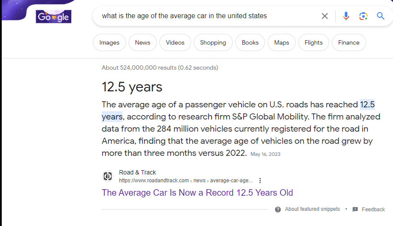Open the Finance filter chip

pyautogui.click(x=349, y=43)
